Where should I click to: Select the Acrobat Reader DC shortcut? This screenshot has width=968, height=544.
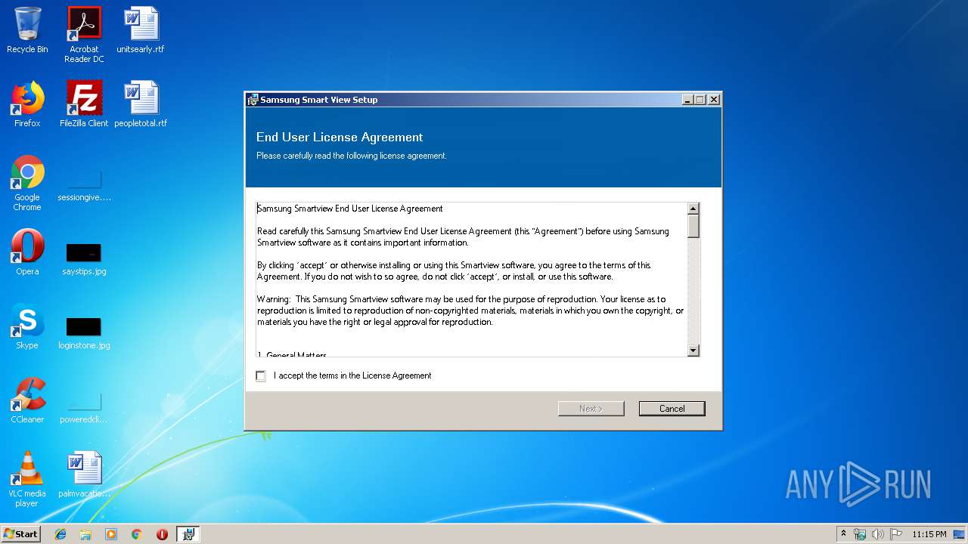click(84, 35)
